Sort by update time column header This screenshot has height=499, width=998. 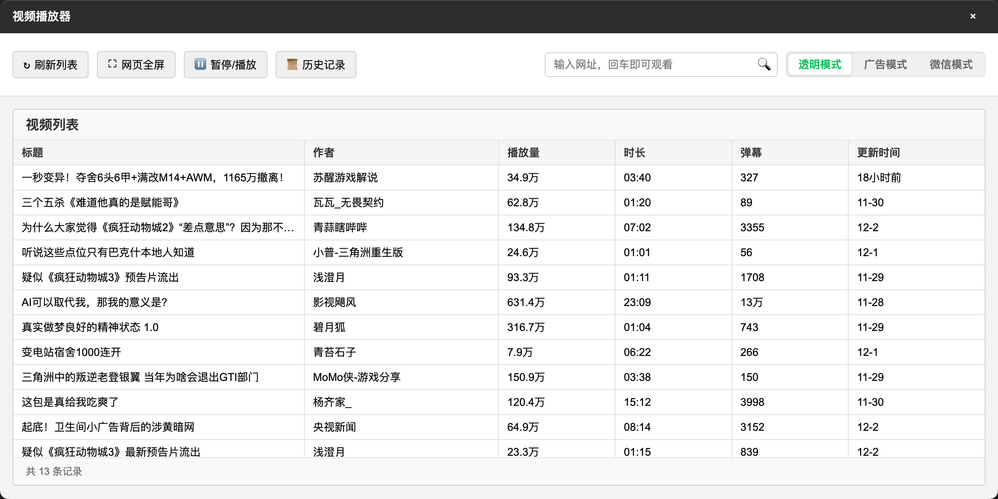tap(878, 153)
